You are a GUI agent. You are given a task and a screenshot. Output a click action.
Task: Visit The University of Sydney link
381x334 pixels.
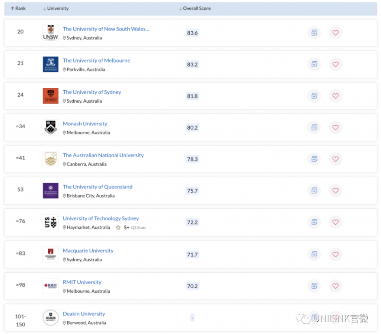coord(92,92)
